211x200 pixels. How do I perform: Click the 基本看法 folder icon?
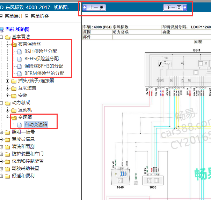click(8, 37)
